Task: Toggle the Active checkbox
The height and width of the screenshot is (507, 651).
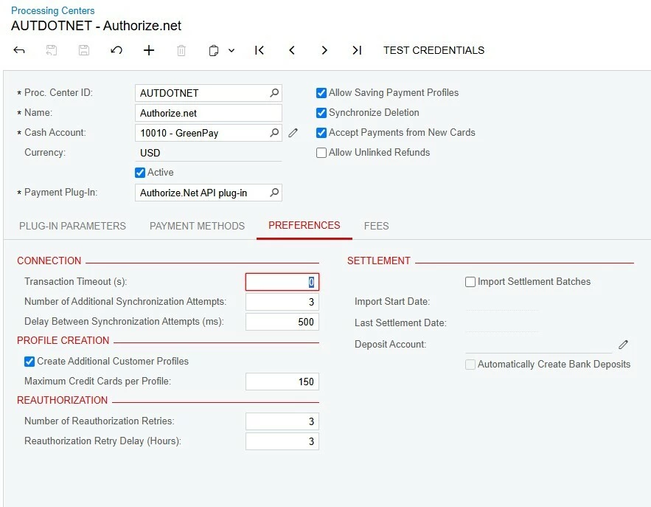Action: 140,173
